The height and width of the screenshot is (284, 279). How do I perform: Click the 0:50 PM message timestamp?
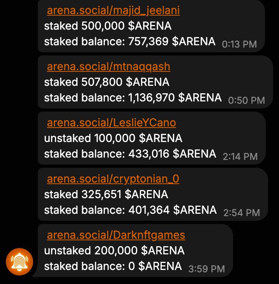(x=246, y=100)
